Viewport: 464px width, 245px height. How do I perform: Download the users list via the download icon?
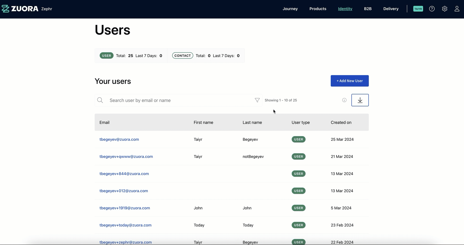pos(360,100)
